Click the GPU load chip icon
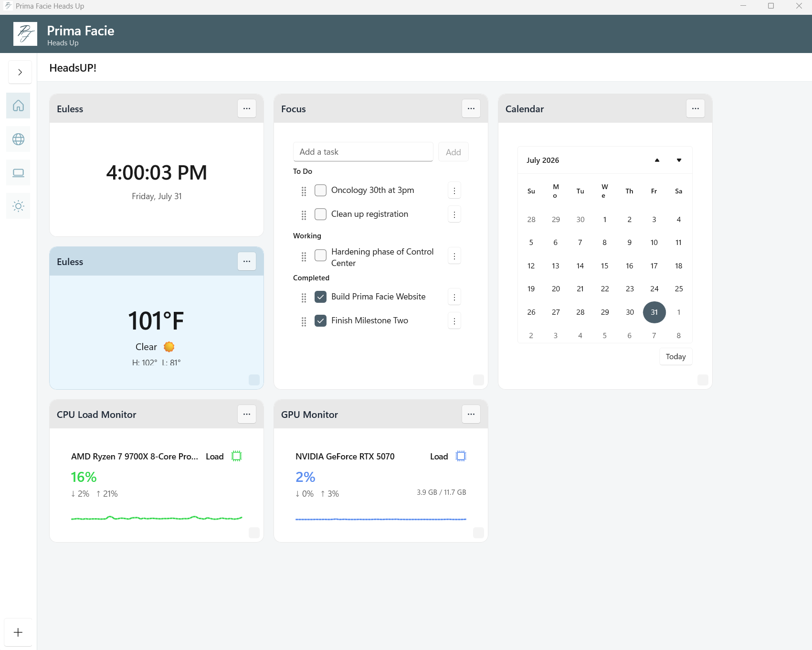Screen dimensions: 812x650 click(461, 456)
